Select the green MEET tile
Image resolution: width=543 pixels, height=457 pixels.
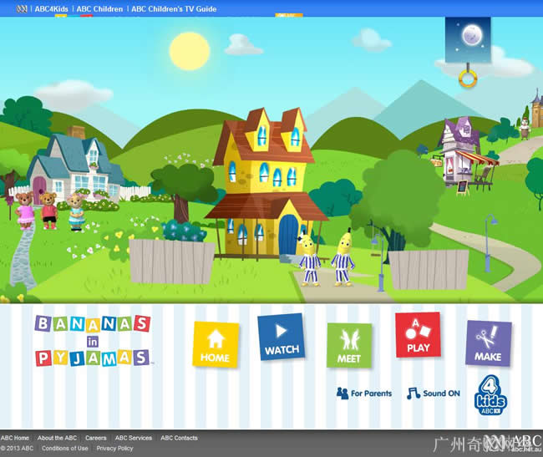tap(349, 345)
